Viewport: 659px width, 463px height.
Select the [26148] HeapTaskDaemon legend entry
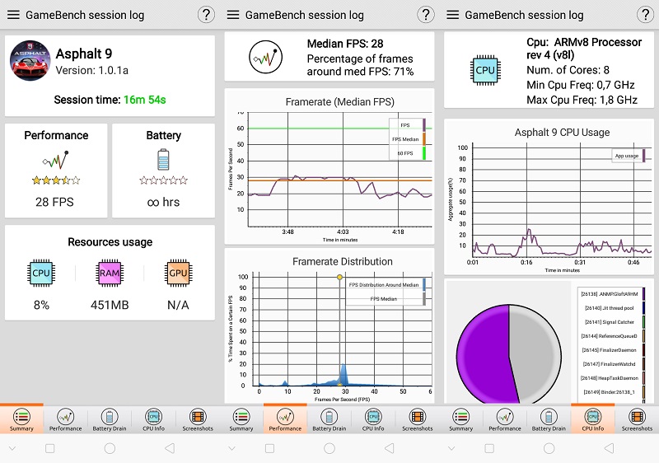tap(612, 377)
